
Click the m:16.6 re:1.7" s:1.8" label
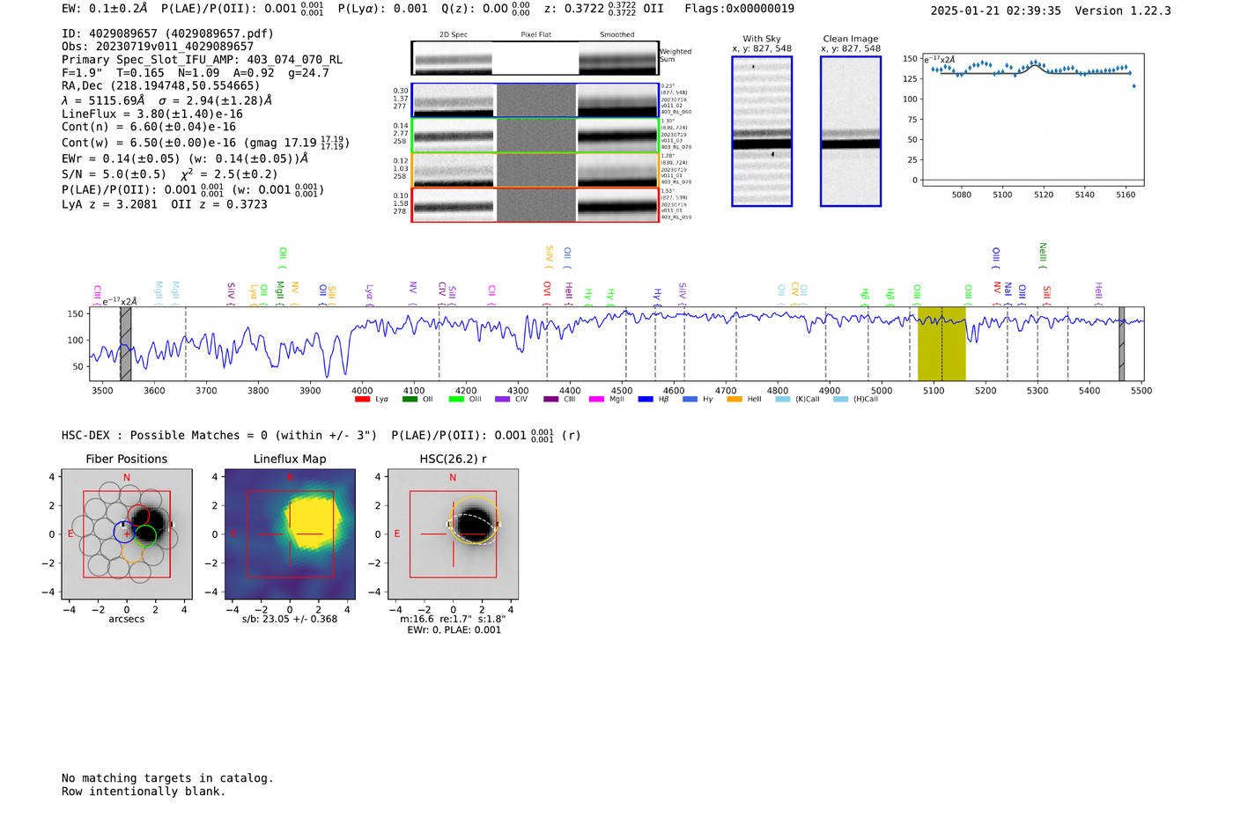pyautogui.click(x=453, y=619)
